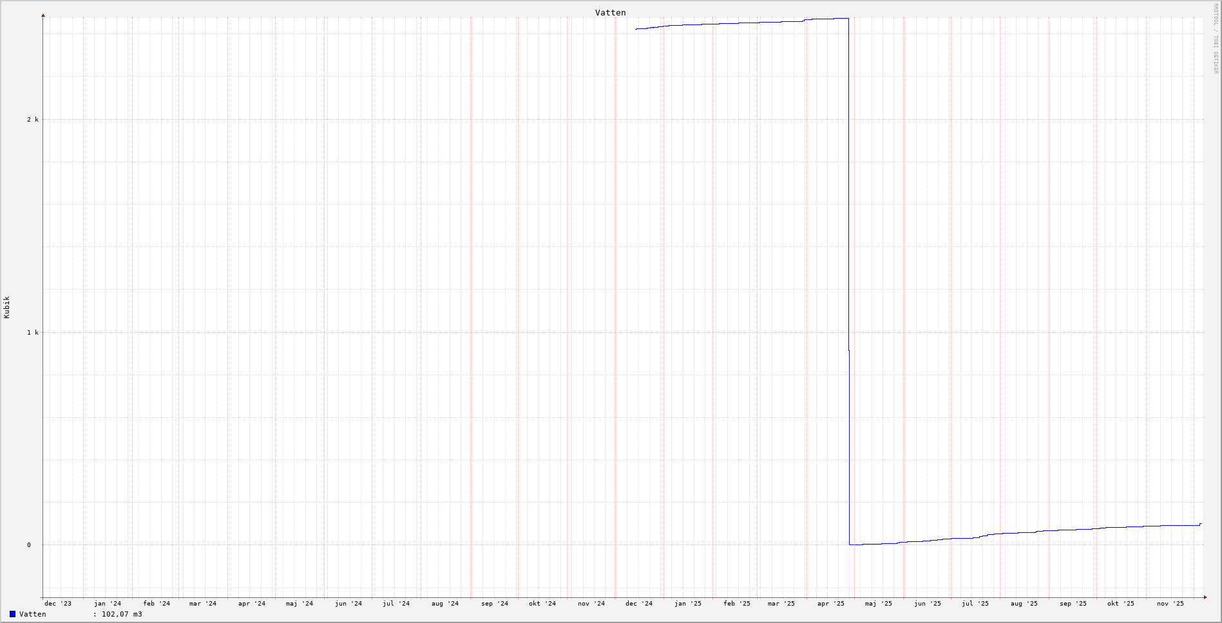Click the dec '23 x-axis label
Screen dimensions: 1222x623
(58, 604)
